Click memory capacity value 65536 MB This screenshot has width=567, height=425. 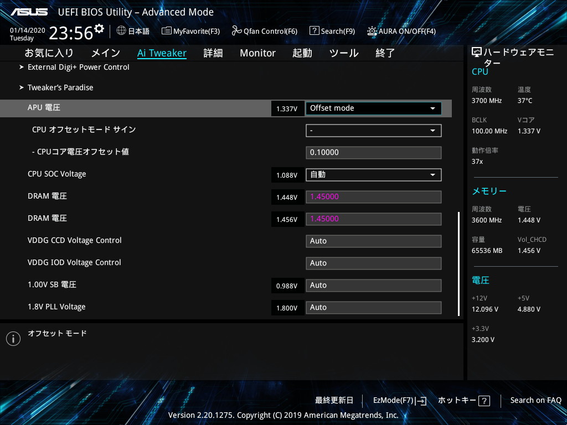[487, 251]
